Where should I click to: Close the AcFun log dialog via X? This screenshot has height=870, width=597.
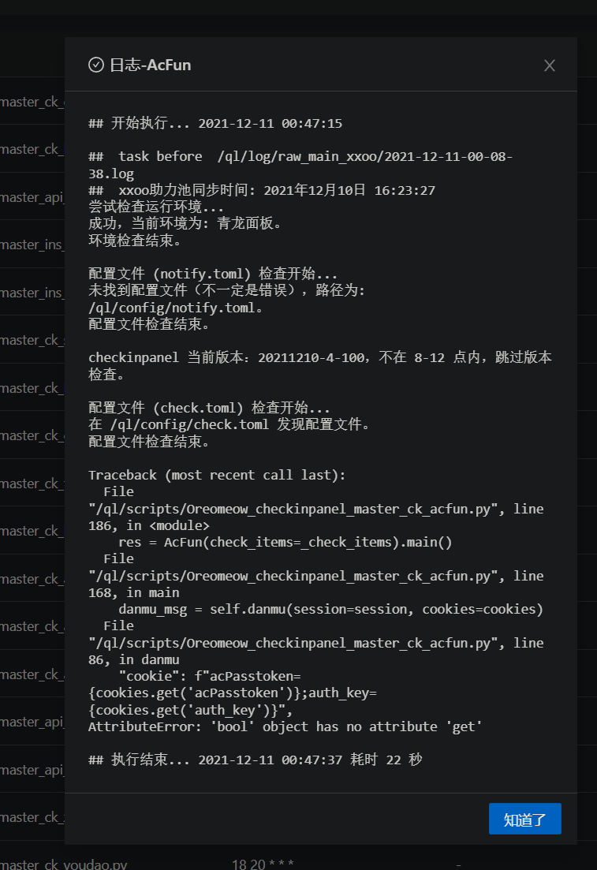(549, 65)
